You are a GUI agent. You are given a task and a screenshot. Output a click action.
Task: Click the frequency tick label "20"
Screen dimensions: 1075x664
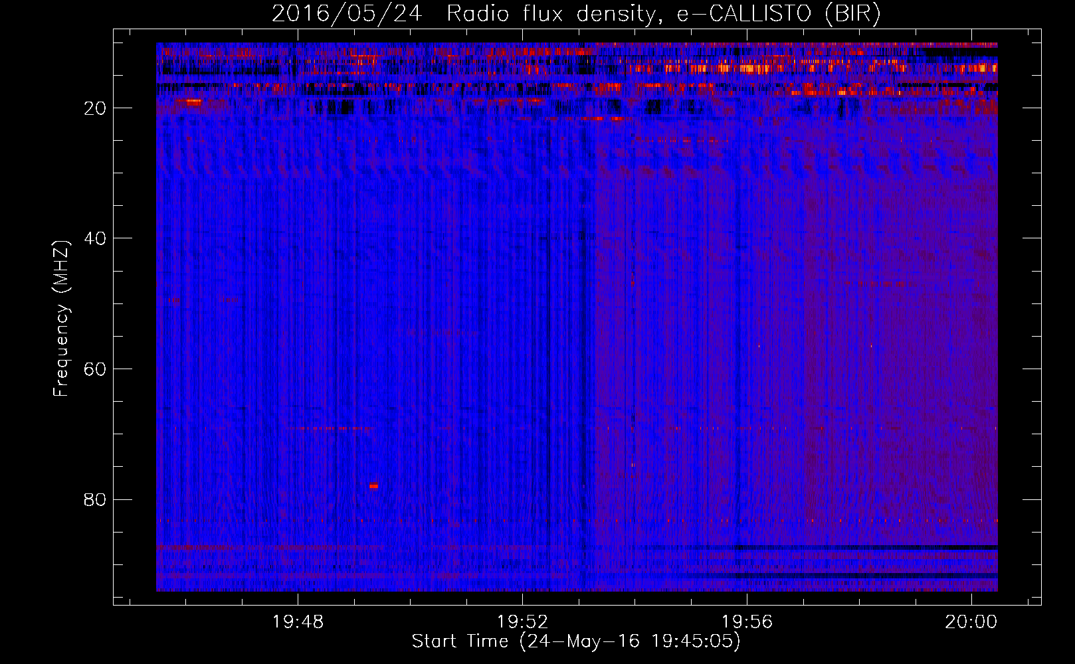pyautogui.click(x=96, y=108)
